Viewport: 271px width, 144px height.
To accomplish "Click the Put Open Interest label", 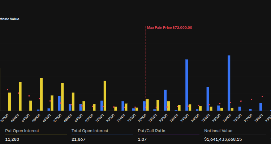I will 22,131.
